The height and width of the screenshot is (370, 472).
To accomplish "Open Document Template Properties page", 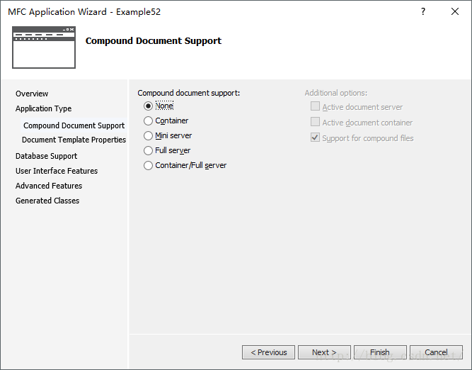I will tap(74, 140).
